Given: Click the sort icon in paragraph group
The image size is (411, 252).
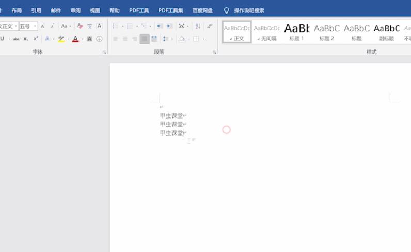Looking at the screenshot, I should (x=198, y=26).
